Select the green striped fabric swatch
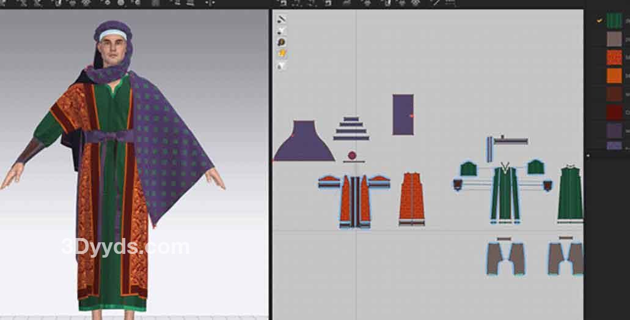630x320 pixels. 614,20
